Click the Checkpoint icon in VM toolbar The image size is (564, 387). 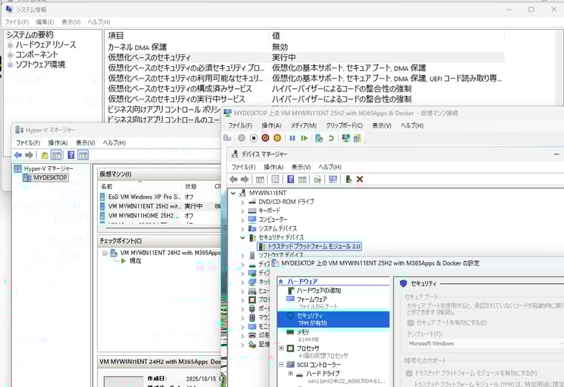[318, 138]
